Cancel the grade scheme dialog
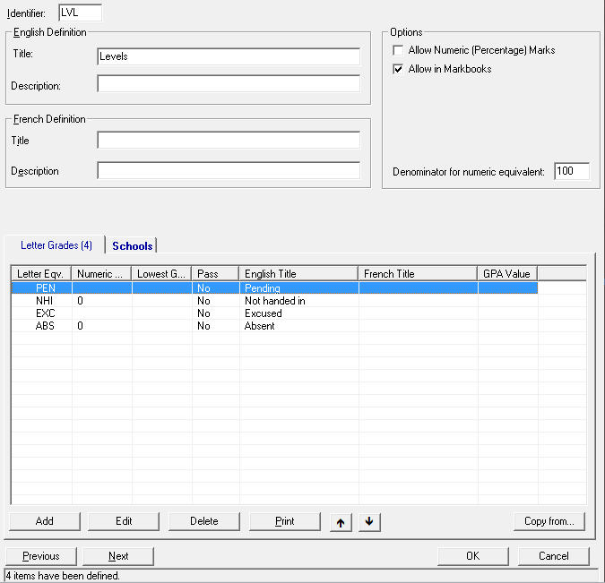 (x=553, y=556)
